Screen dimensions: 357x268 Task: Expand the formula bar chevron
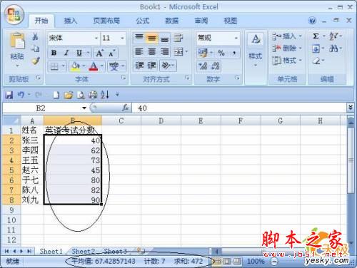pos(350,108)
